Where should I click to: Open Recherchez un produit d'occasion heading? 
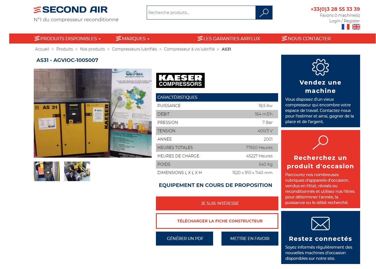[320, 162]
